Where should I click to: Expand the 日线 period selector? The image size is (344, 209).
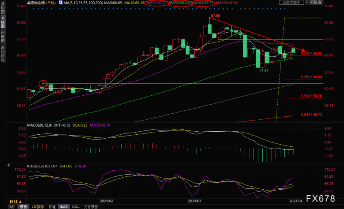click(16, 202)
